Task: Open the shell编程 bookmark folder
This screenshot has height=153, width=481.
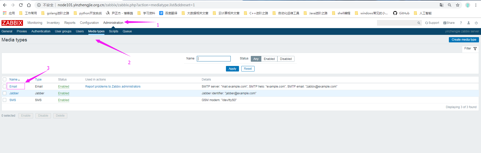Action: tap(341, 13)
